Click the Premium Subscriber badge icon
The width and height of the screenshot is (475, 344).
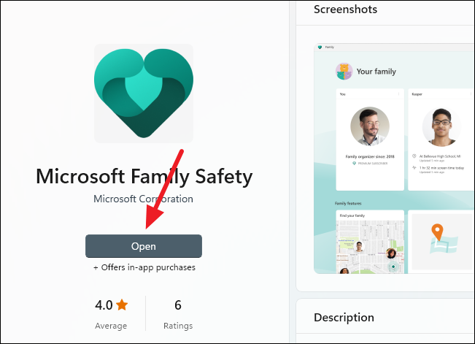coord(354,163)
